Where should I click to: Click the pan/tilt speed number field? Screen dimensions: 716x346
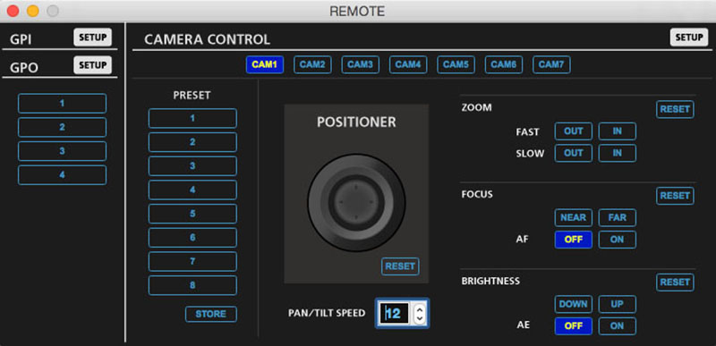tap(395, 313)
